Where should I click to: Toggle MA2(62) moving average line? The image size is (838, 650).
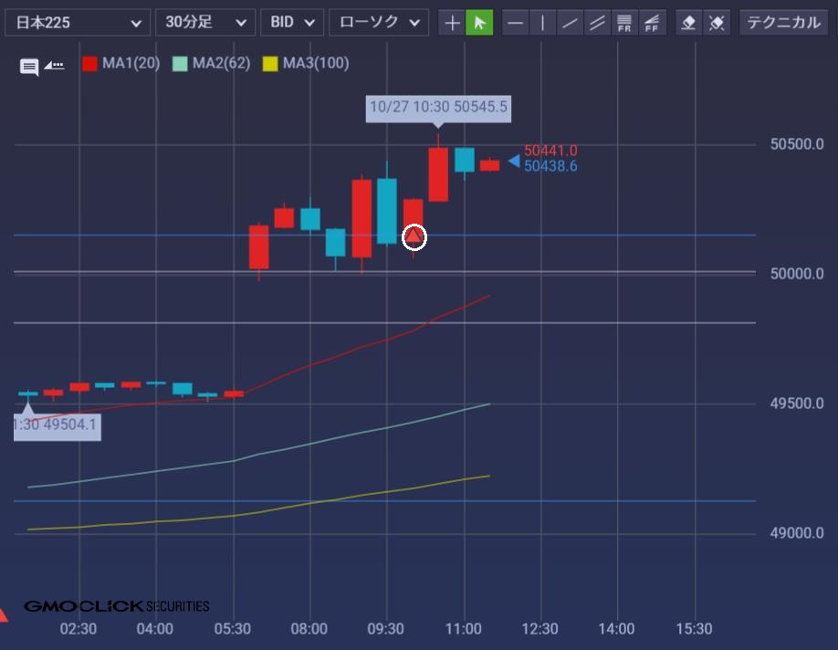point(211,63)
